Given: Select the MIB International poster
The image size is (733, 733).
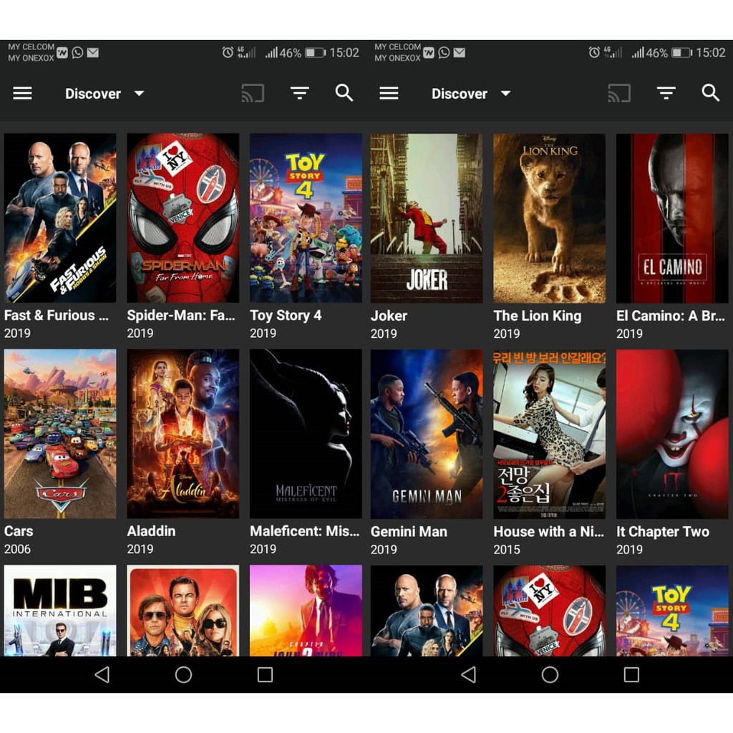Looking at the screenshot, I should (60, 610).
